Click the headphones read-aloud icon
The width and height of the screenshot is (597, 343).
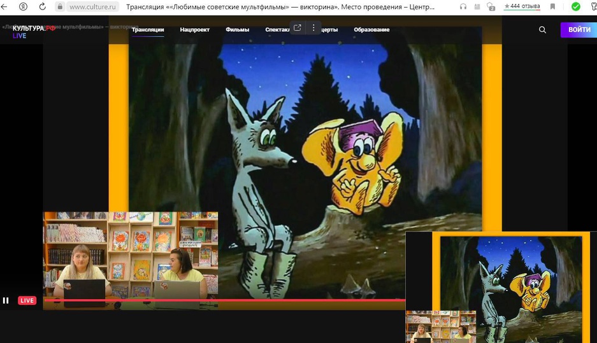(x=463, y=6)
